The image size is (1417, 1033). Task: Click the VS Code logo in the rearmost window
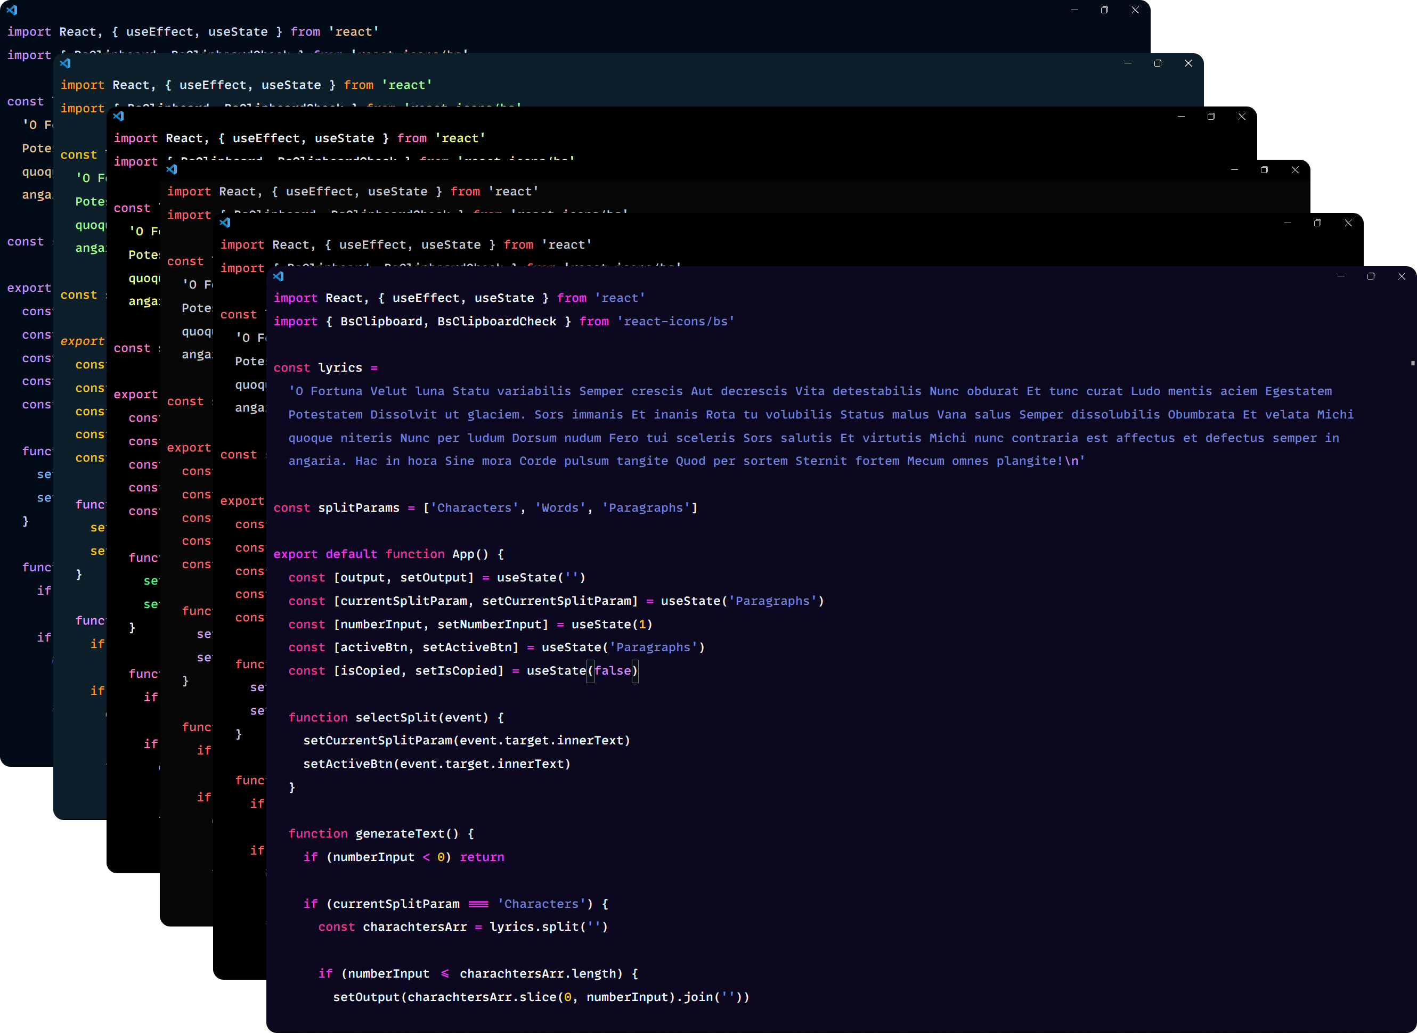coord(12,10)
